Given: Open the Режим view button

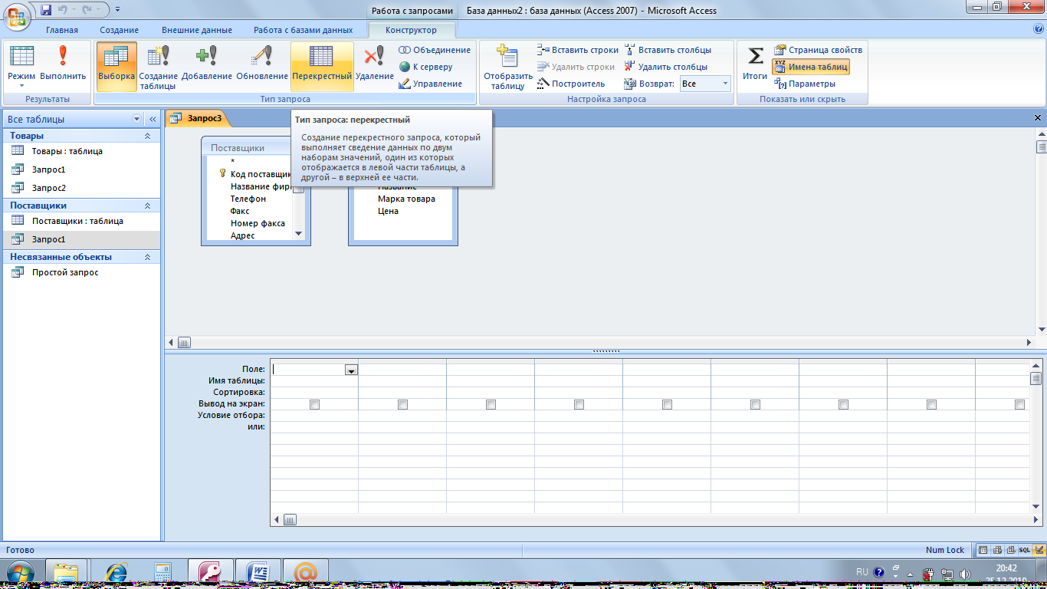Looking at the screenshot, I should 21,67.
